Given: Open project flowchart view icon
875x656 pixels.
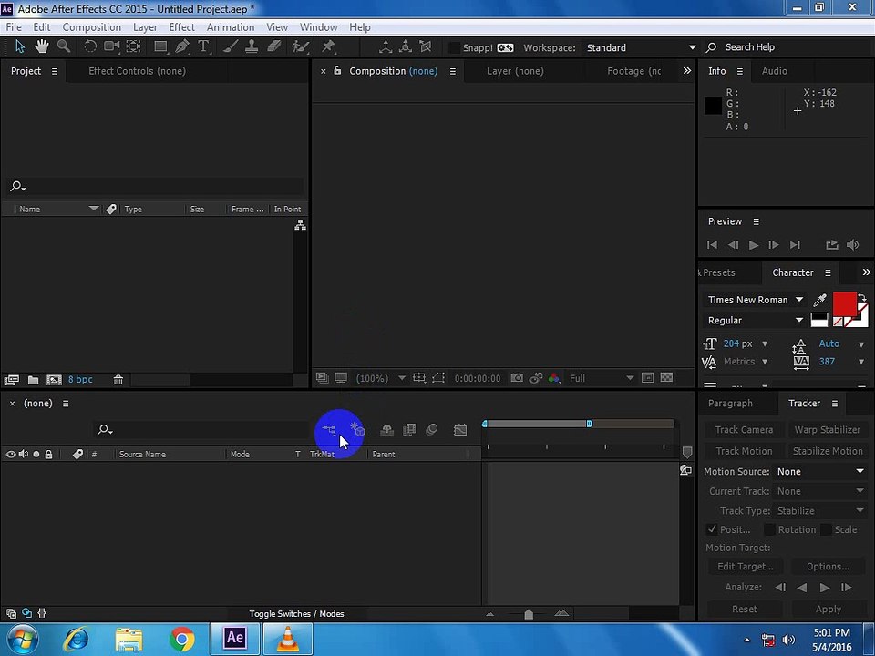Looking at the screenshot, I should pyautogui.click(x=300, y=225).
